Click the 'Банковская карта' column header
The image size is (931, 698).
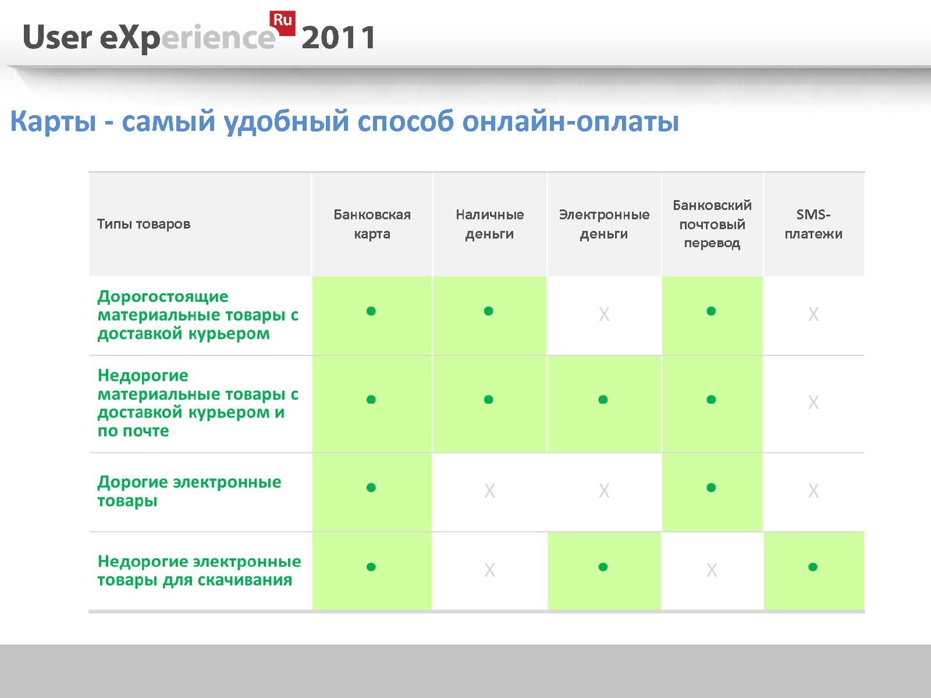coord(372,224)
